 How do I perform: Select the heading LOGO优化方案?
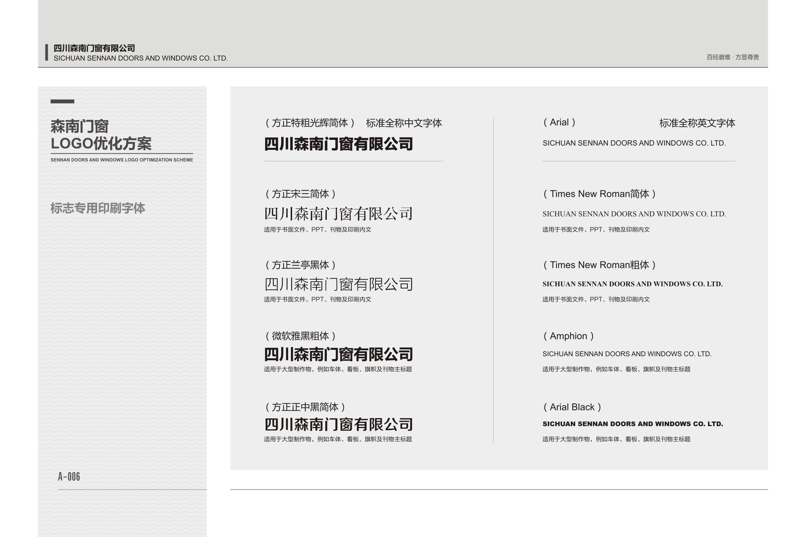[x=101, y=144]
